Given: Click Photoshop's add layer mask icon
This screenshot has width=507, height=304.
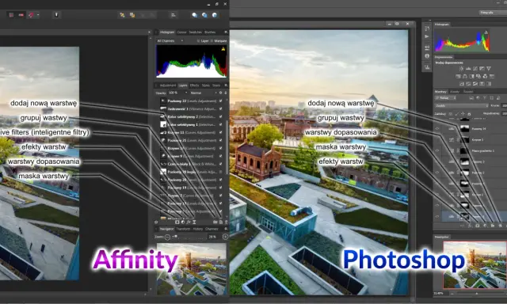Looking at the screenshot, I should [x=477, y=226].
